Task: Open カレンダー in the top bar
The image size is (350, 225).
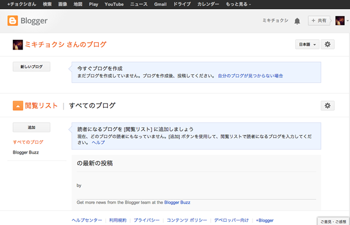Action: [x=208, y=4]
